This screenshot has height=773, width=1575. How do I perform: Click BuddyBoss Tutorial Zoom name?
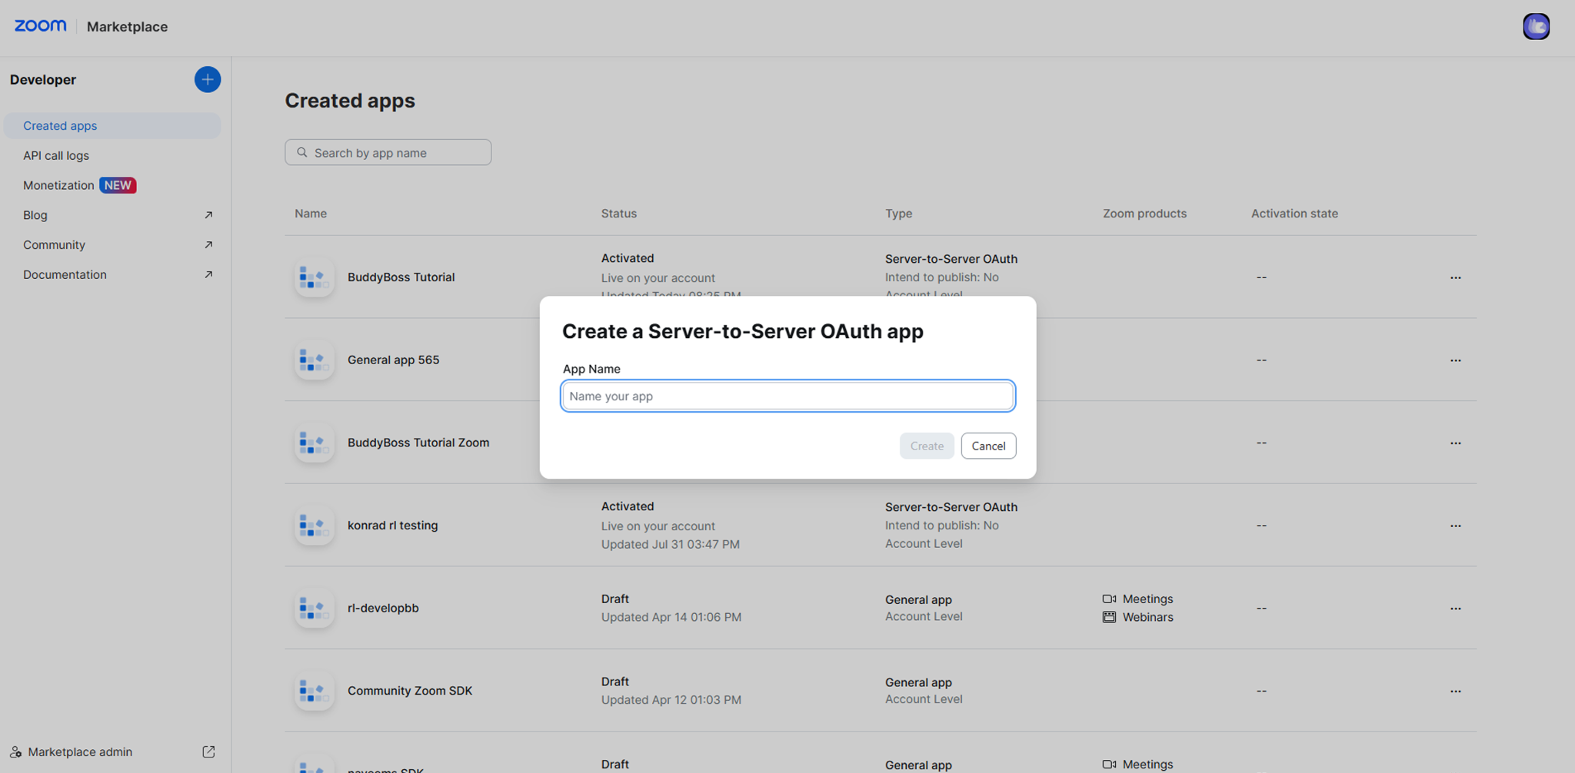pyautogui.click(x=418, y=443)
